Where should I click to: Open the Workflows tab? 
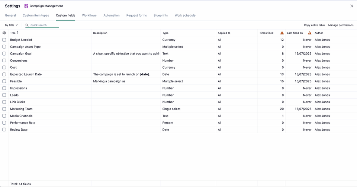click(x=89, y=16)
